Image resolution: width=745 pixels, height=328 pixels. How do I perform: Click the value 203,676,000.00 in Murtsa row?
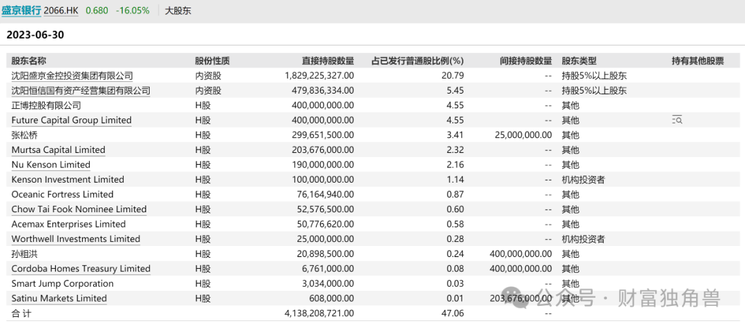click(x=324, y=150)
